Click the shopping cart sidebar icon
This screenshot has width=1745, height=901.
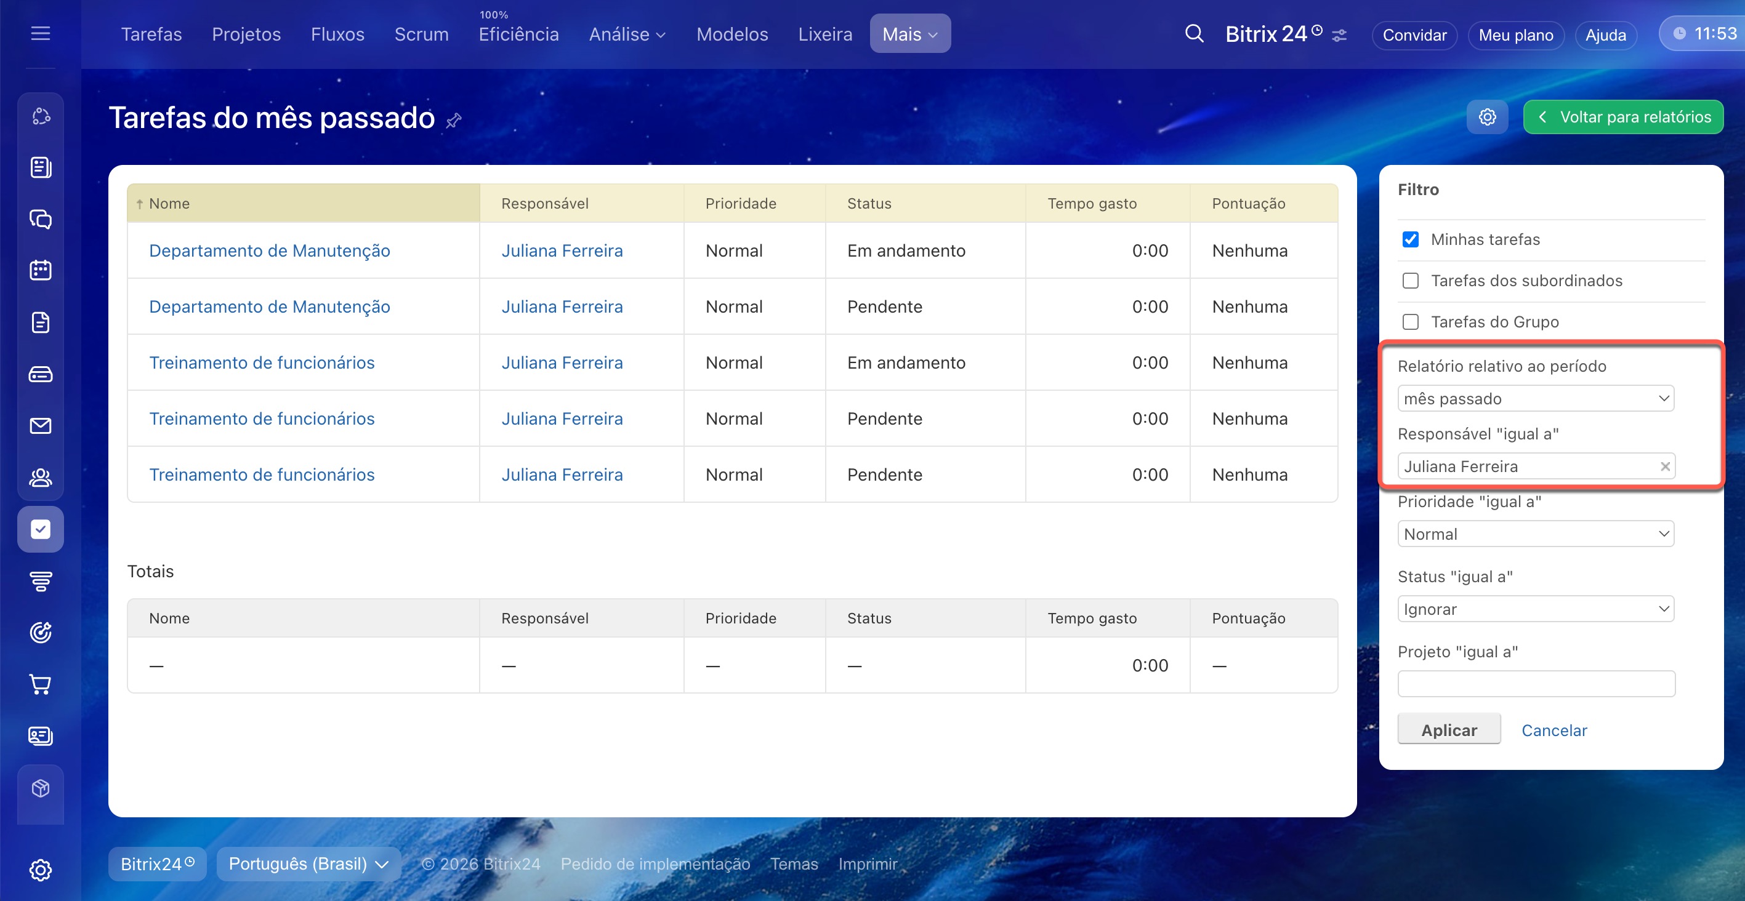[x=41, y=684]
